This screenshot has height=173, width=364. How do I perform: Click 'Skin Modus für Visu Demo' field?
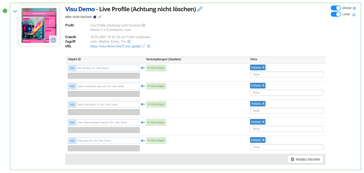[x=108, y=68]
